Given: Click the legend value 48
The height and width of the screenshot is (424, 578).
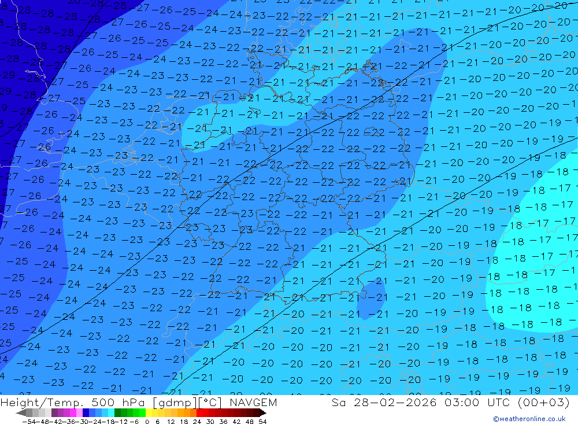Looking at the screenshot, I should click(x=250, y=422).
